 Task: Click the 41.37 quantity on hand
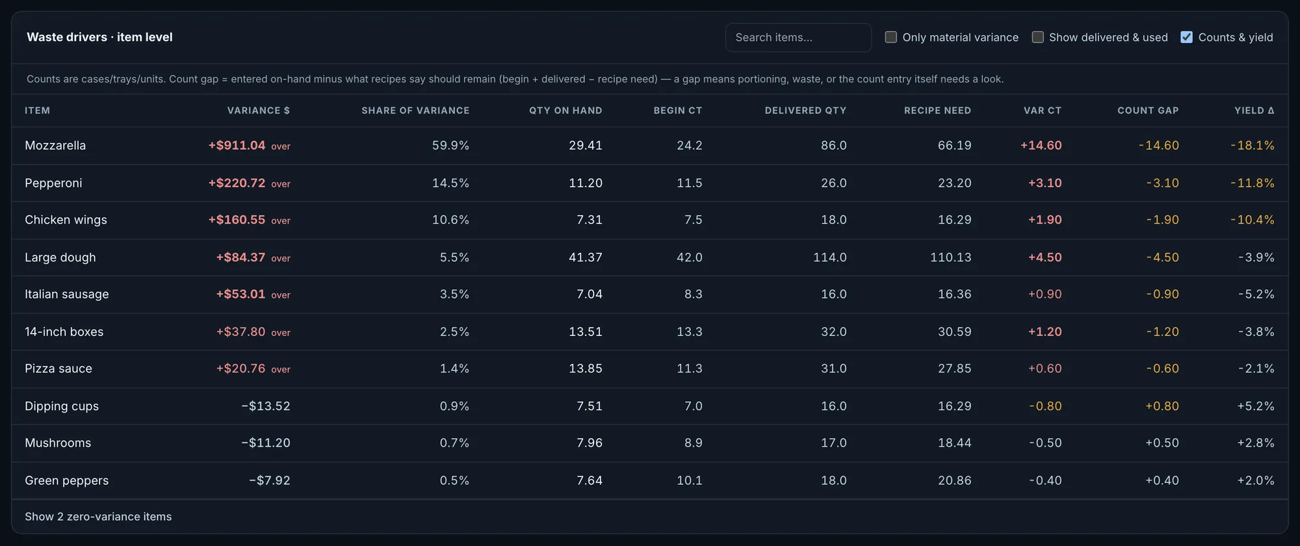pos(585,257)
